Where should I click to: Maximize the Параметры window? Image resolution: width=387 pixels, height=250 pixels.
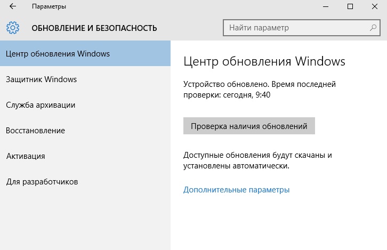click(350, 6)
